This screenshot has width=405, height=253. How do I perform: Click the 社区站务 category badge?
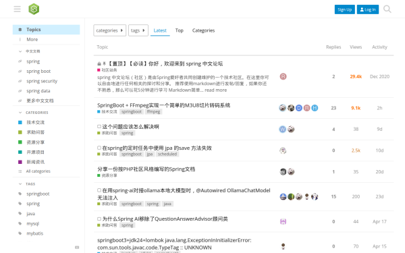(107, 70)
